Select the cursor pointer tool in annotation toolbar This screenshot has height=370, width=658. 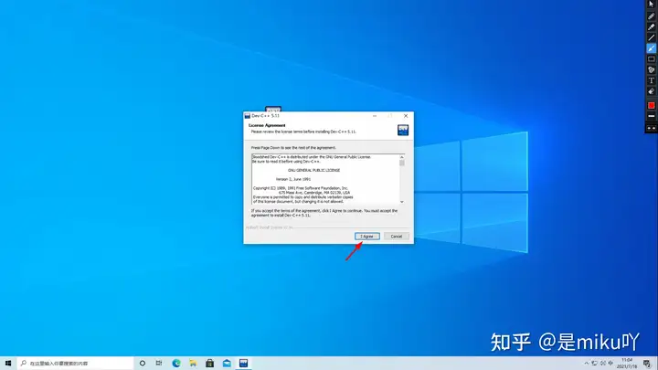tap(651, 4)
